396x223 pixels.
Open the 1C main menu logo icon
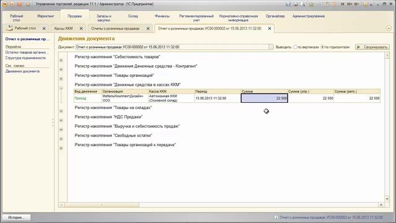tap(5, 4)
